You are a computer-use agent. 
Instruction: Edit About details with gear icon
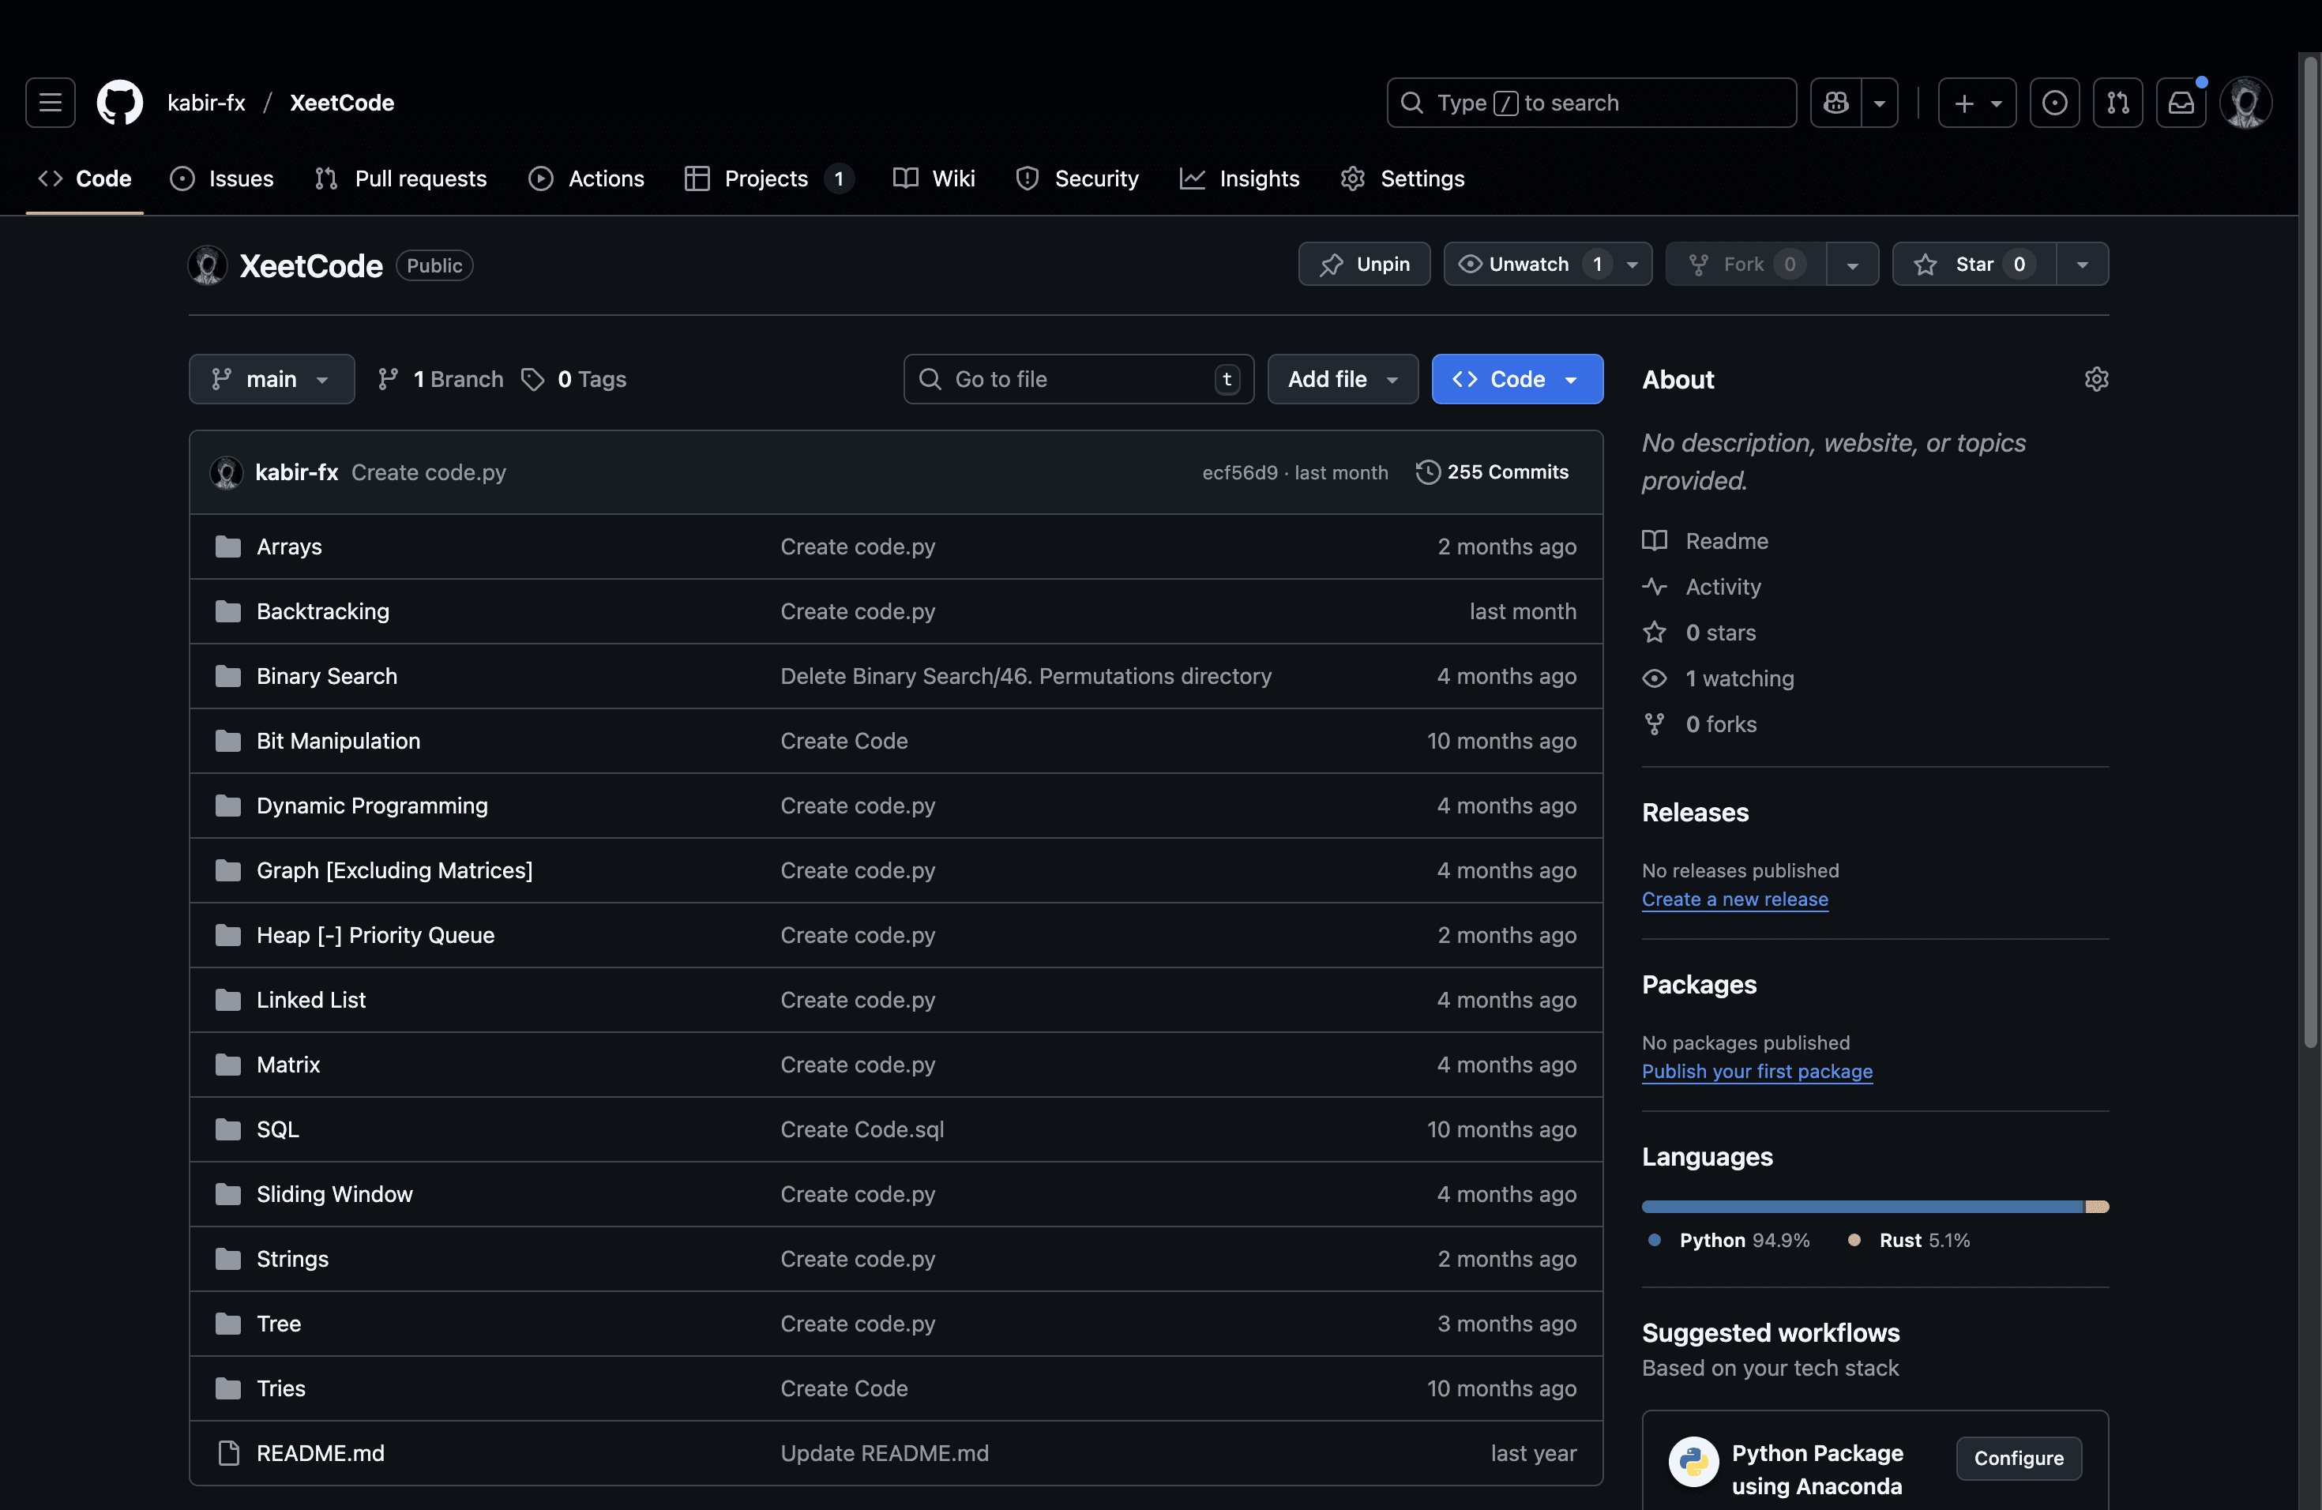[2095, 379]
